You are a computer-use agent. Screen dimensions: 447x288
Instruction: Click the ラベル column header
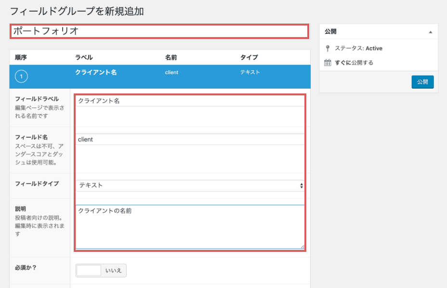pyautogui.click(x=84, y=57)
